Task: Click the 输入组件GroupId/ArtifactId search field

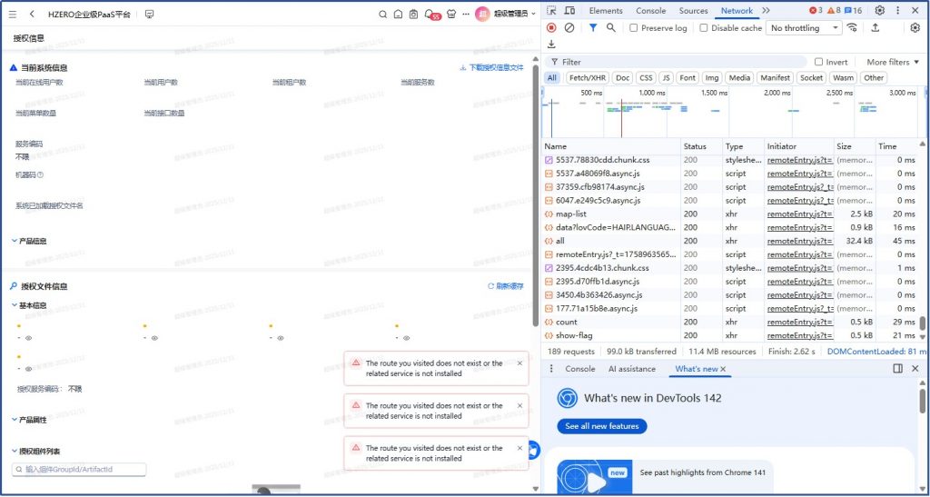Action: (79, 470)
